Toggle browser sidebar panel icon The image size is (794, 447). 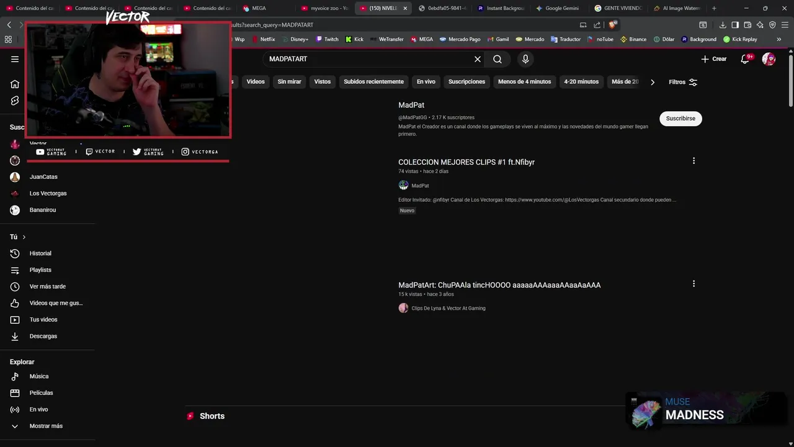735,25
